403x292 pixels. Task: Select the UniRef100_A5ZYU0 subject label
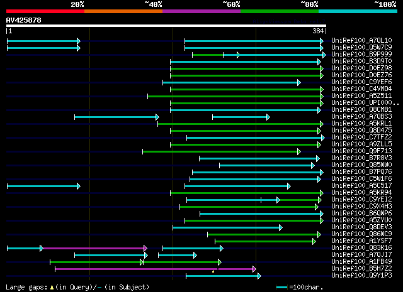click(361, 220)
